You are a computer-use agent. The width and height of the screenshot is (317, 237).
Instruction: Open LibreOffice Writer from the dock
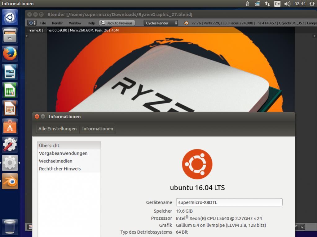(10, 72)
